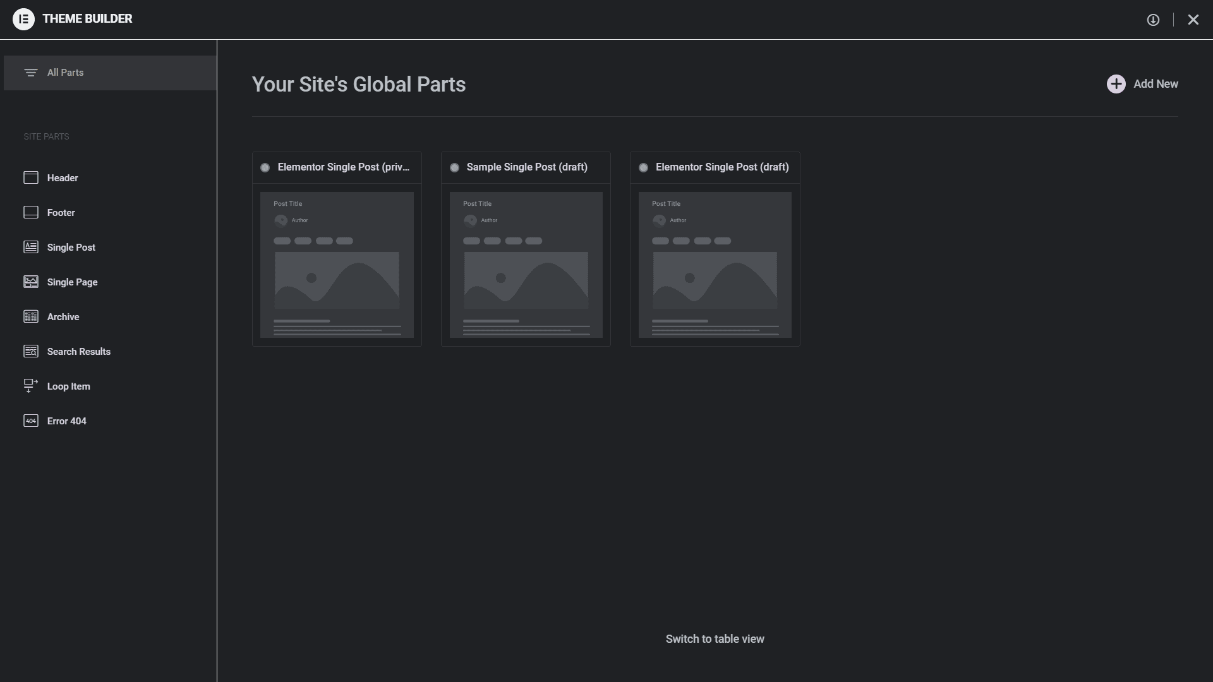Click the Elementor logo in top bar

tap(24, 19)
